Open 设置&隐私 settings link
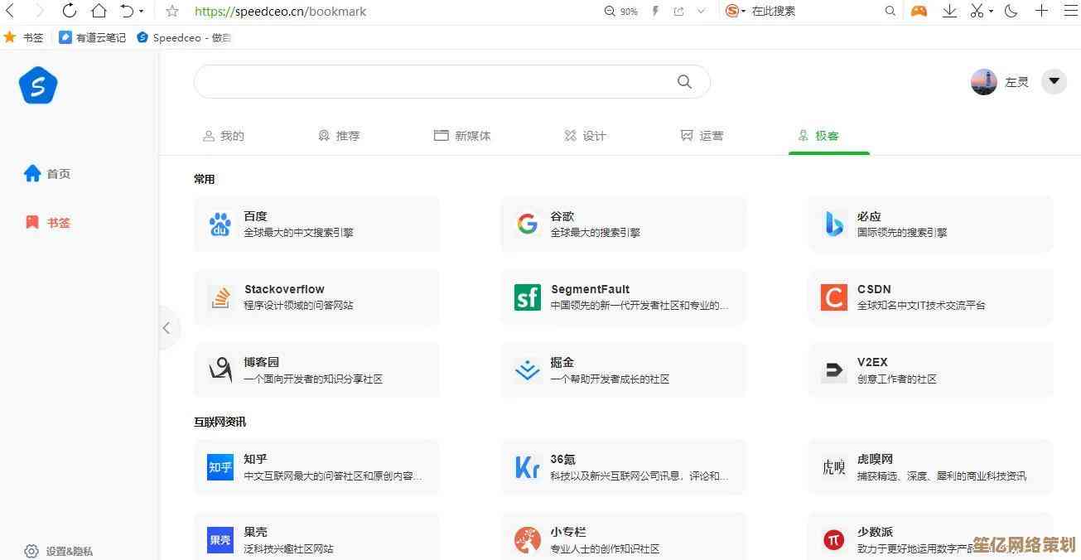The image size is (1081, 560). pyautogui.click(x=59, y=551)
